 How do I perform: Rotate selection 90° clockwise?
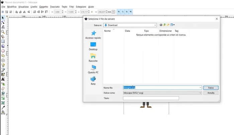[20, 12]
